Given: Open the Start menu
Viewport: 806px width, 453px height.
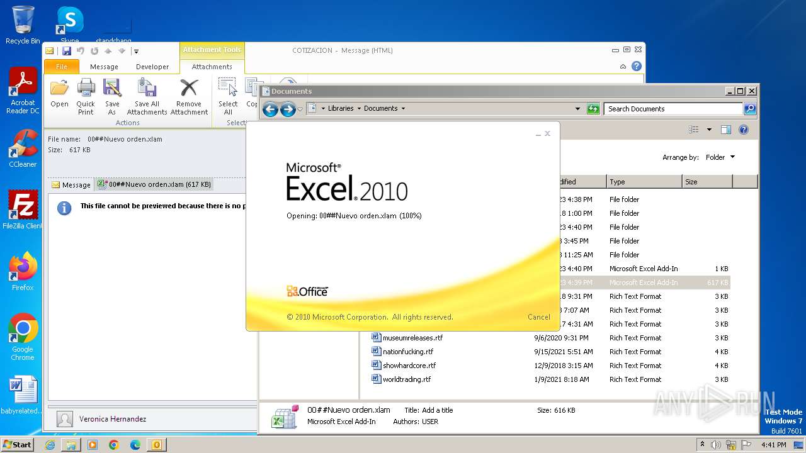Looking at the screenshot, I should tap(18, 444).
